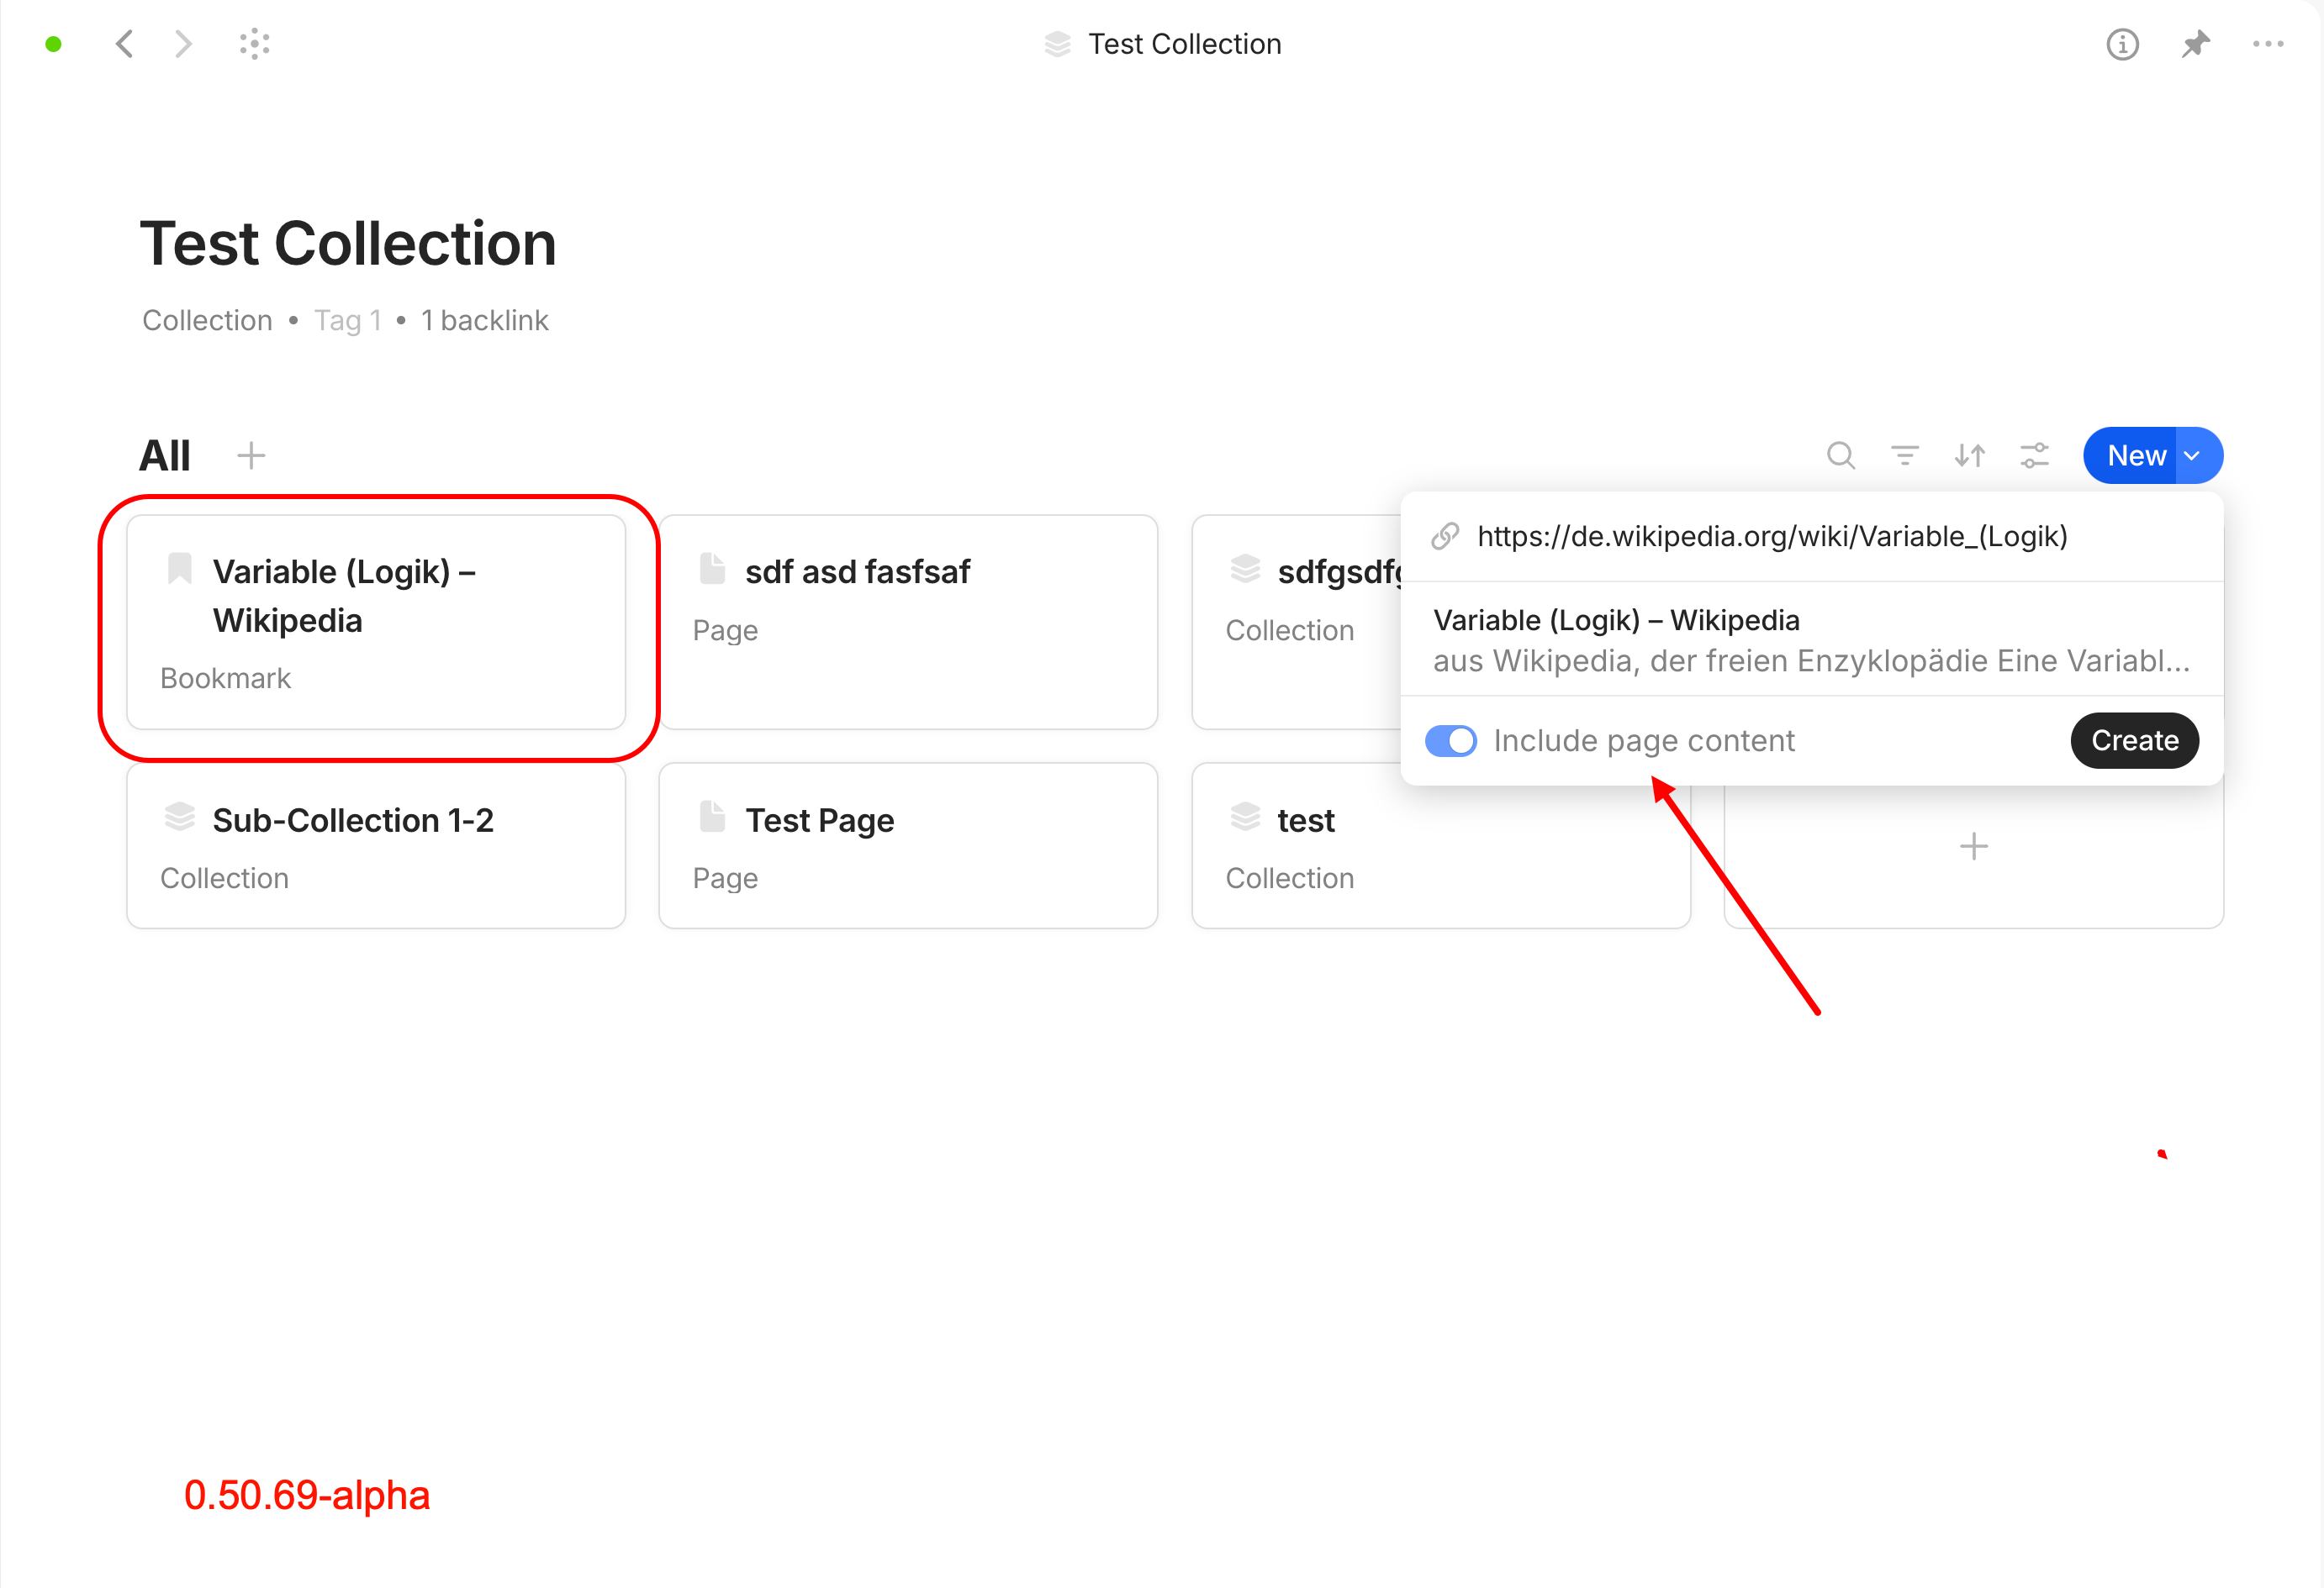The width and height of the screenshot is (2324, 1588).
Task: Open the Variable (Logik) – Wikipedia bookmark card
Action: tap(376, 622)
